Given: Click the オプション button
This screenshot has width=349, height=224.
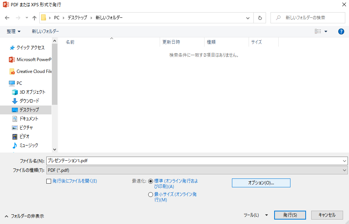Looking at the screenshot, I should pyautogui.click(x=261, y=183).
